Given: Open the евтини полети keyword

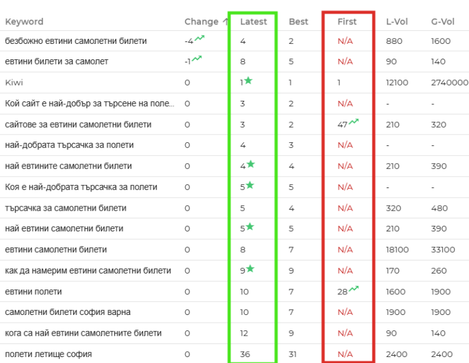Looking at the screenshot, I should pos(34,291).
